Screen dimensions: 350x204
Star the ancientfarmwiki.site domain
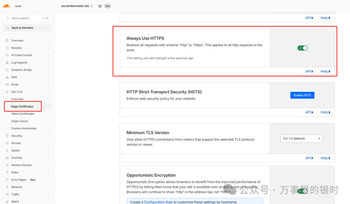[100, 6]
